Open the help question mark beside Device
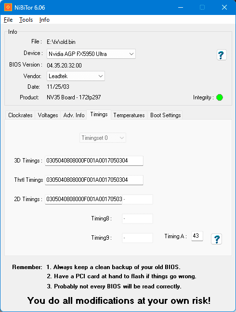Screen dimensions: 236x312 click(x=222, y=55)
